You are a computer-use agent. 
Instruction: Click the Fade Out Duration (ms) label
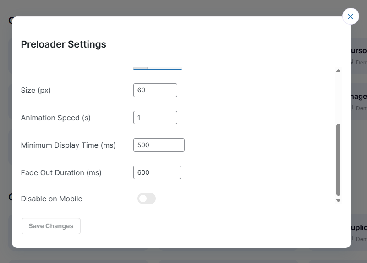coord(61,172)
